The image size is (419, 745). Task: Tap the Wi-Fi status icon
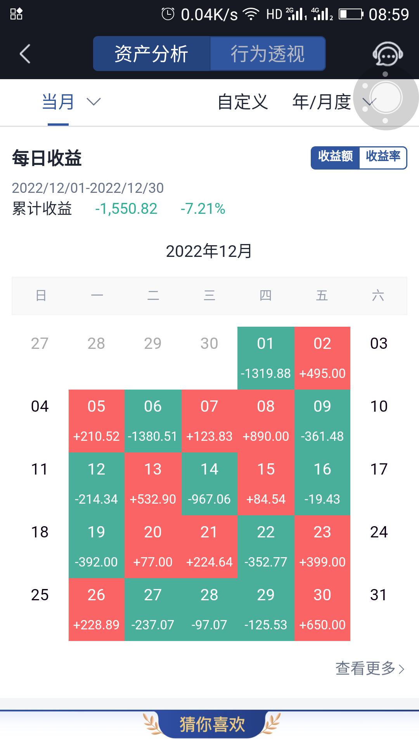click(x=251, y=14)
